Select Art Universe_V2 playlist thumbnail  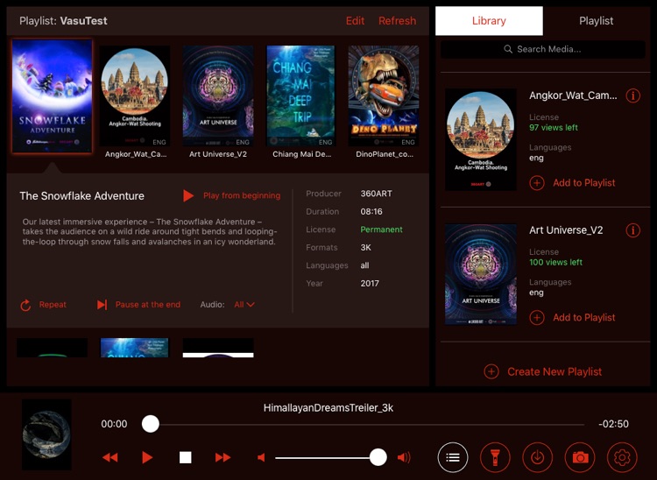pos(218,96)
